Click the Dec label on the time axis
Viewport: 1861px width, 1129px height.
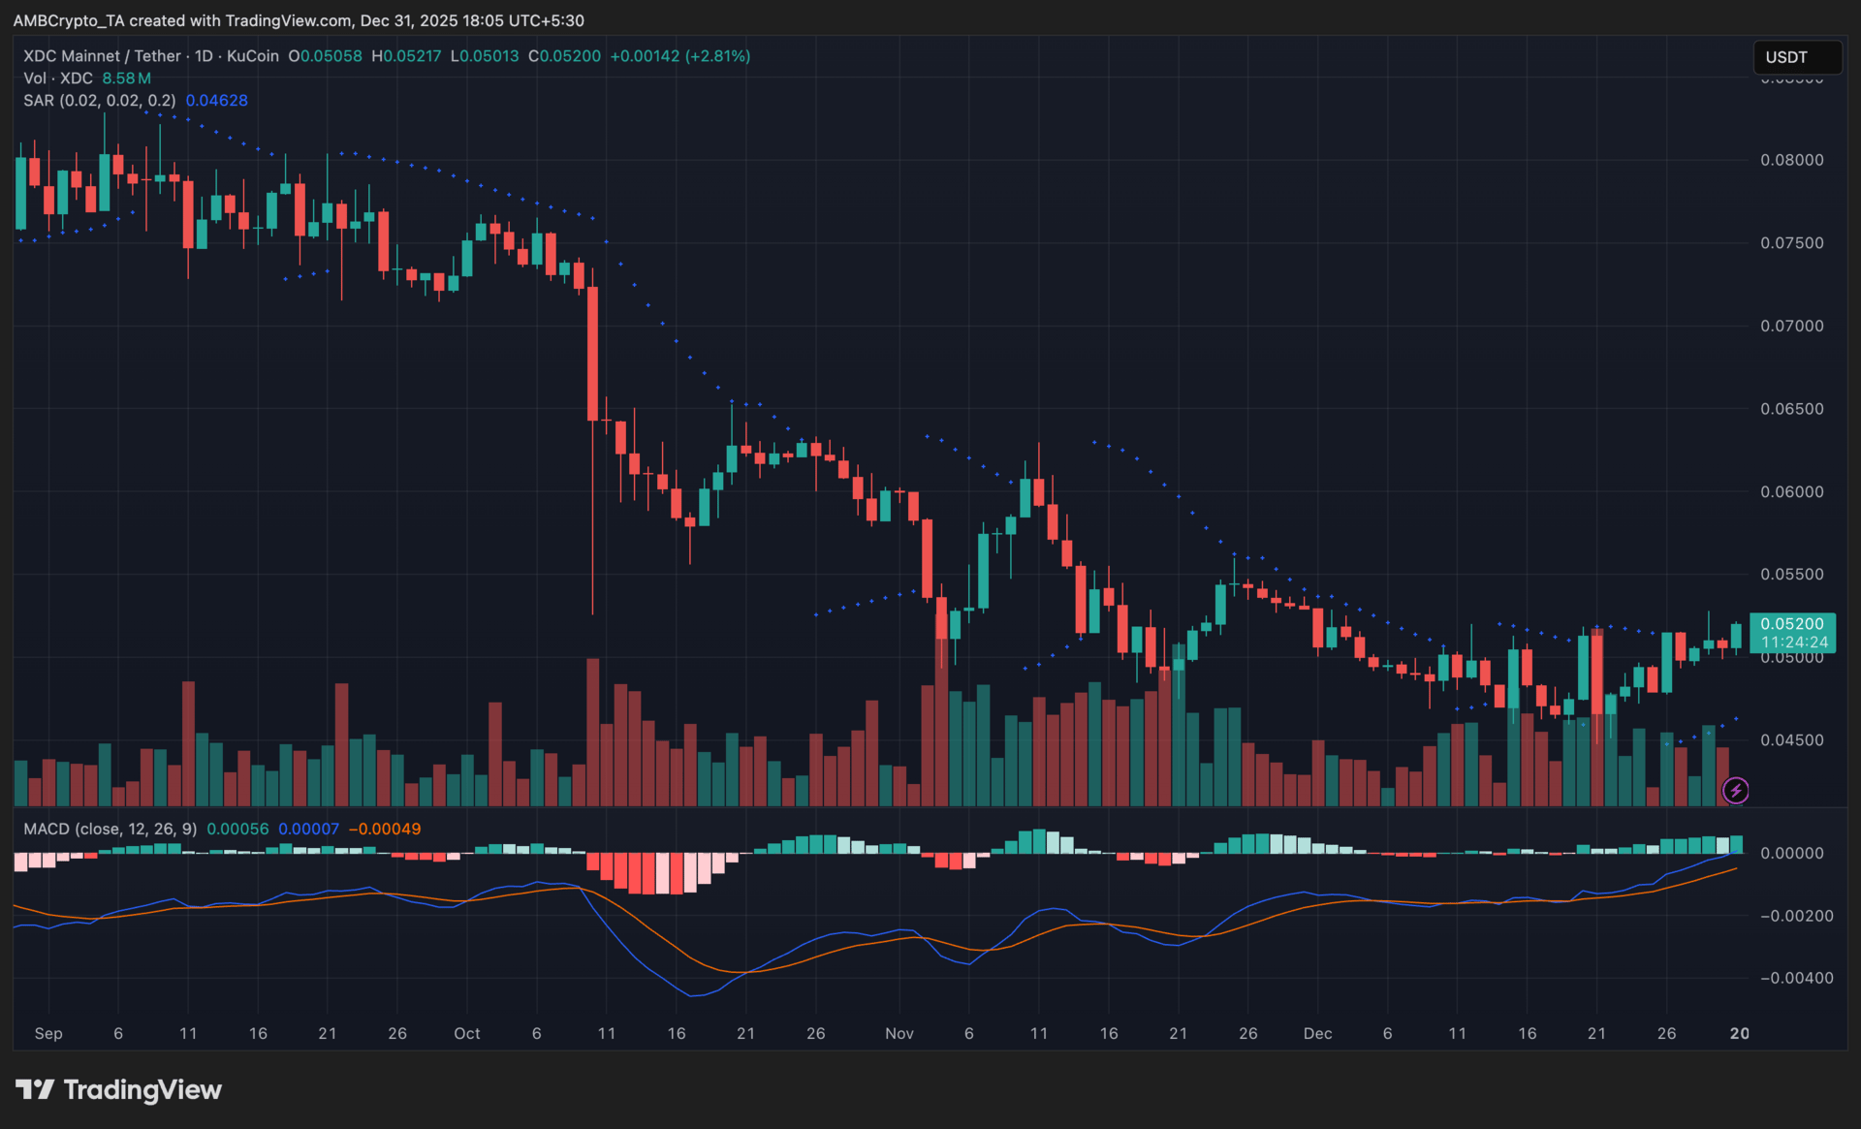[x=1317, y=1033]
